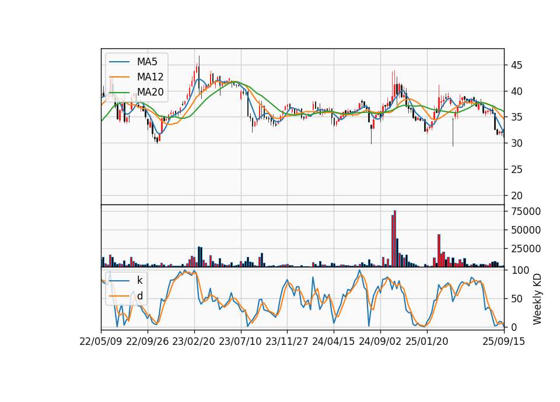Click the 25/09/15 date label
This screenshot has height=402, width=560.
[x=504, y=341]
